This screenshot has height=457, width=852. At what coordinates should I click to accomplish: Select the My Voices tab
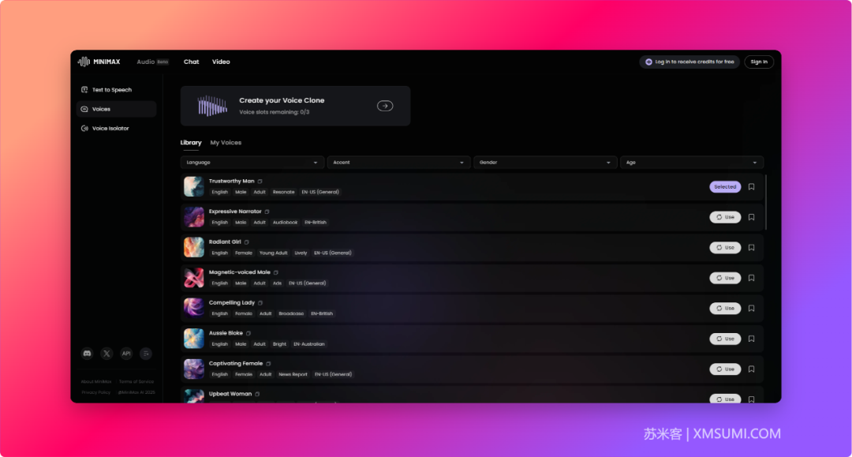pos(226,143)
